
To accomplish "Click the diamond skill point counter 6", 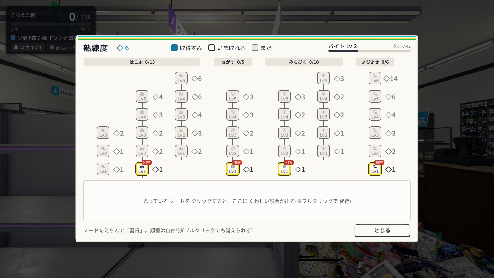I will 123,48.
